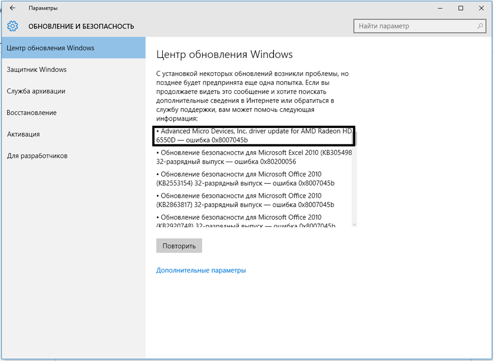Screen dimensions: 494x361
Task: Minimize the Параметры window
Action: 440,8
